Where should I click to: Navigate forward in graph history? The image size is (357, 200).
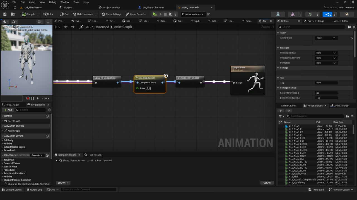(x=73, y=27)
